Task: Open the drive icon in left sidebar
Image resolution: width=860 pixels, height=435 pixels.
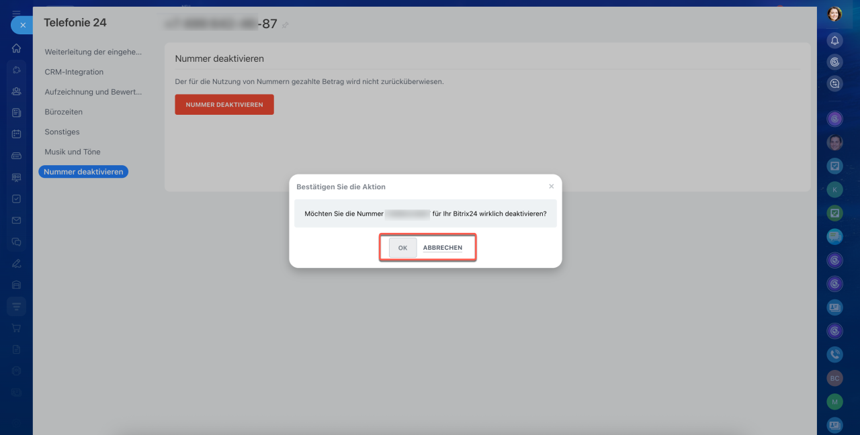Action: click(17, 156)
